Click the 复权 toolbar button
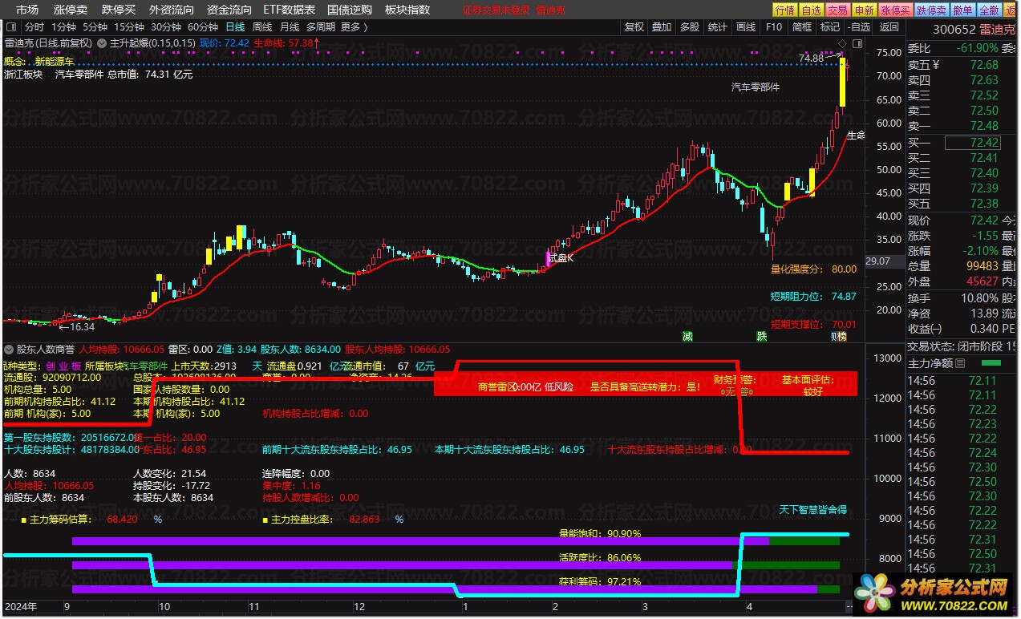 pos(634,26)
